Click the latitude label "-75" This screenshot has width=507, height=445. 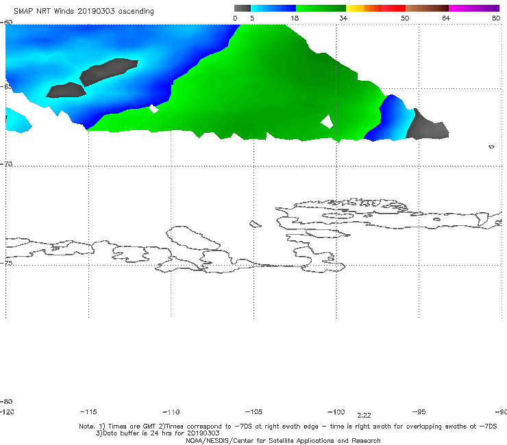pos(6,263)
